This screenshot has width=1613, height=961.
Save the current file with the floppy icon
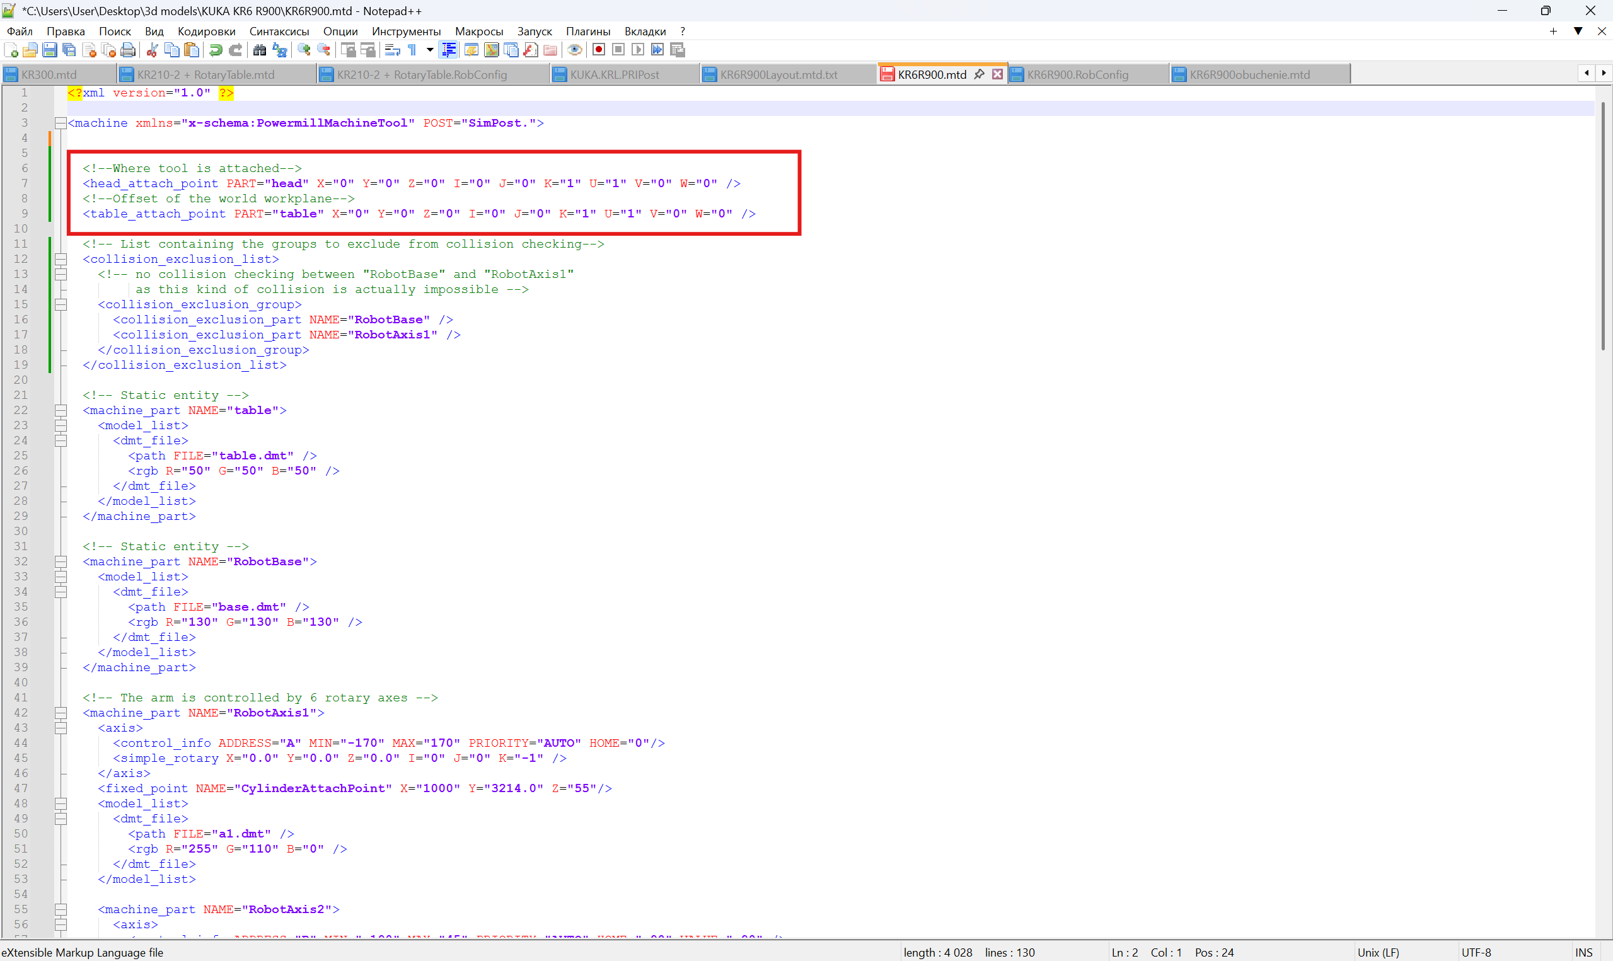coord(49,50)
